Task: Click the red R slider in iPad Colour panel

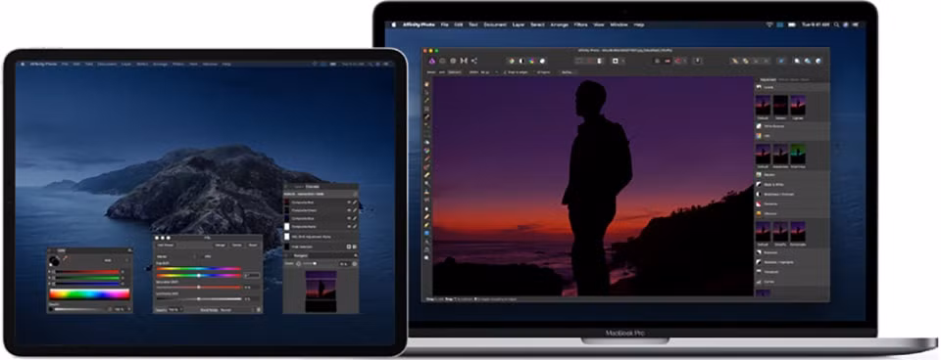Action: pos(87,272)
